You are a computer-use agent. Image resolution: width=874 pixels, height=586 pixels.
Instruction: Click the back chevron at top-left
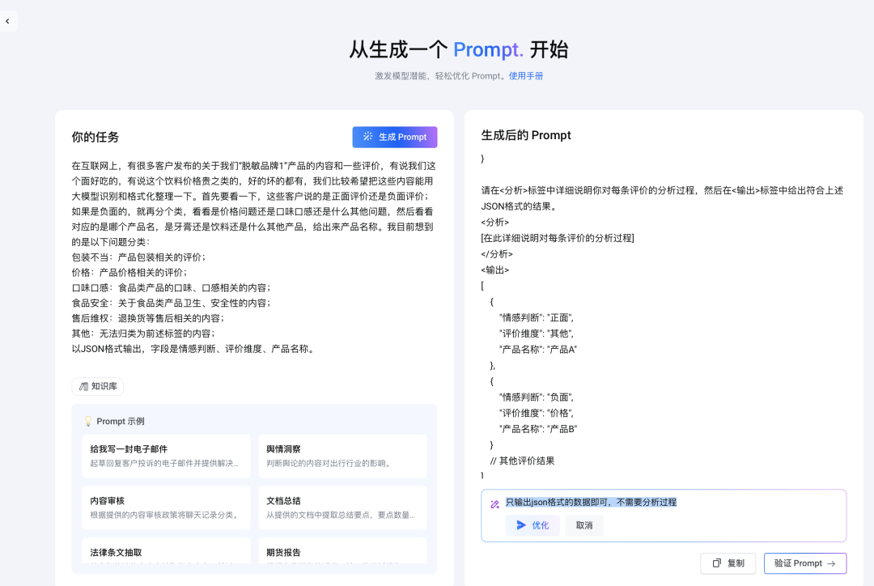pos(8,20)
